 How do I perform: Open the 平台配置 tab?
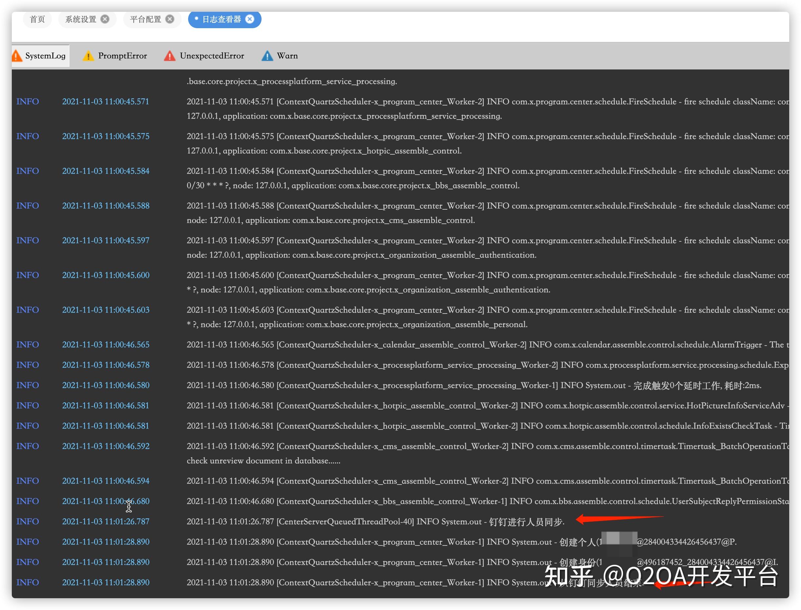[x=145, y=19]
